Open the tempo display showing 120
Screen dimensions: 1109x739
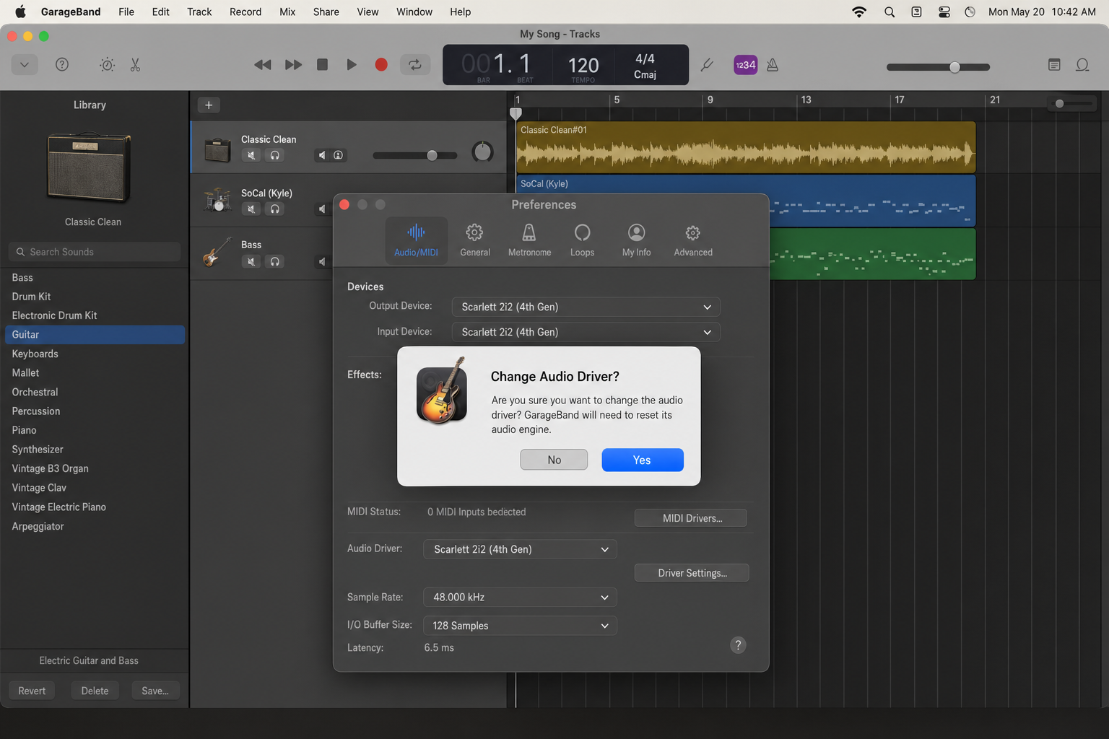pyautogui.click(x=583, y=66)
